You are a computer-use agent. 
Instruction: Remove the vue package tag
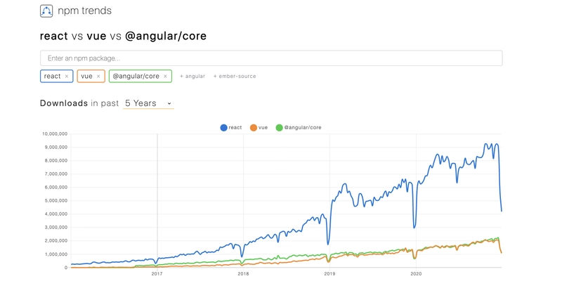pyautogui.click(x=98, y=77)
